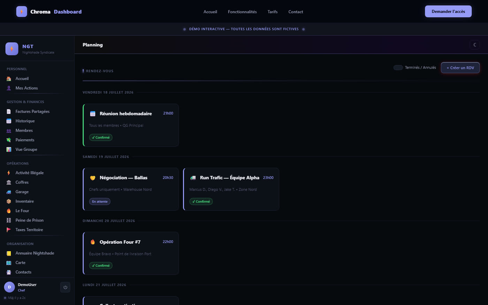Click the 23h00 time on Run Trafic card

pyautogui.click(x=268, y=178)
